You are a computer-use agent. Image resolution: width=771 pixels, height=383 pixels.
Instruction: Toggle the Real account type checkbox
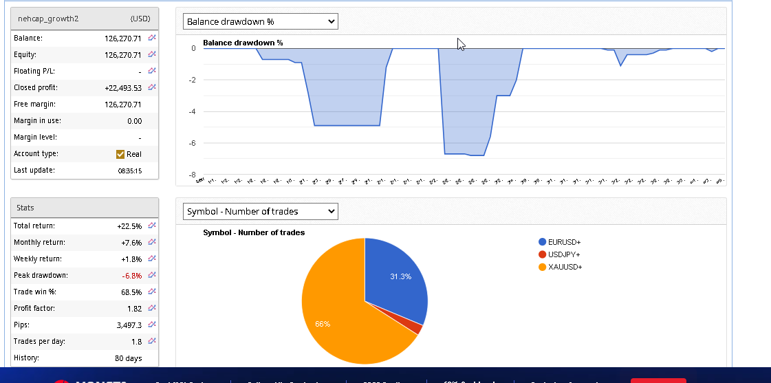pyautogui.click(x=120, y=154)
